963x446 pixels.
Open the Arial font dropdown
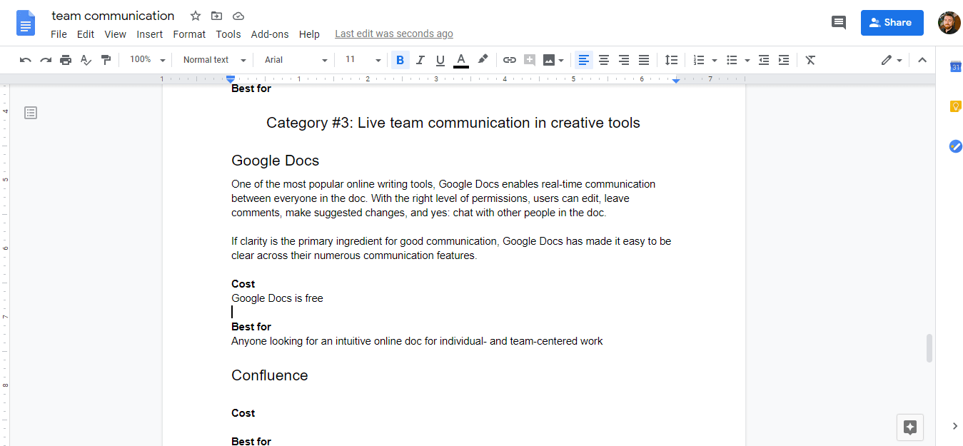296,60
